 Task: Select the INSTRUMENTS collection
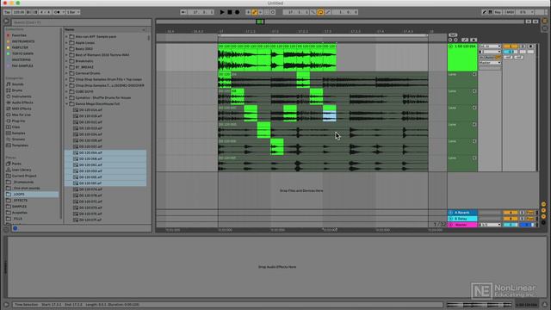coord(23,41)
